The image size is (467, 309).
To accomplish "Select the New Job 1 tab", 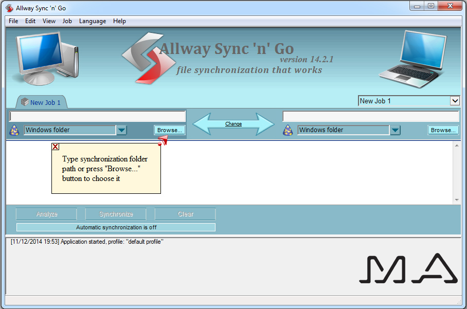I will point(41,102).
